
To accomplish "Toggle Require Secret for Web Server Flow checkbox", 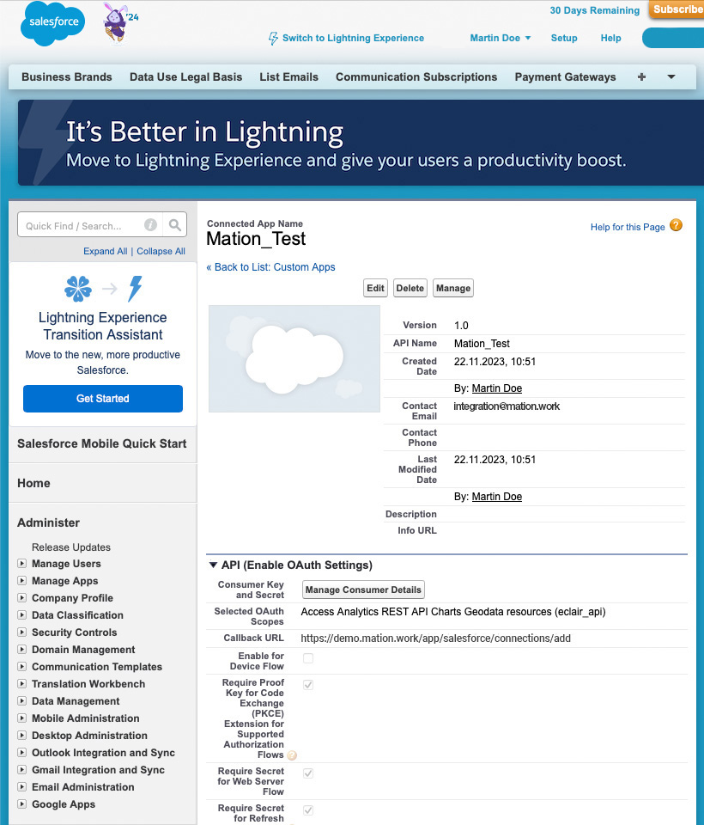I will point(308,773).
